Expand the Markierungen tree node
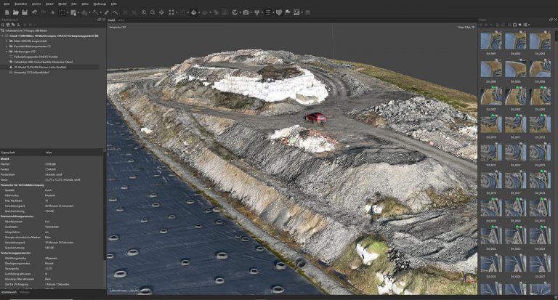This screenshot has width=558, height=300. click(7, 52)
